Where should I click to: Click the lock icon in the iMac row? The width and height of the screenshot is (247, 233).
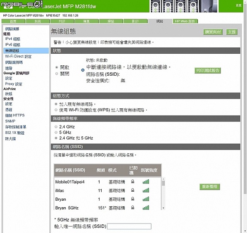(x=133, y=190)
